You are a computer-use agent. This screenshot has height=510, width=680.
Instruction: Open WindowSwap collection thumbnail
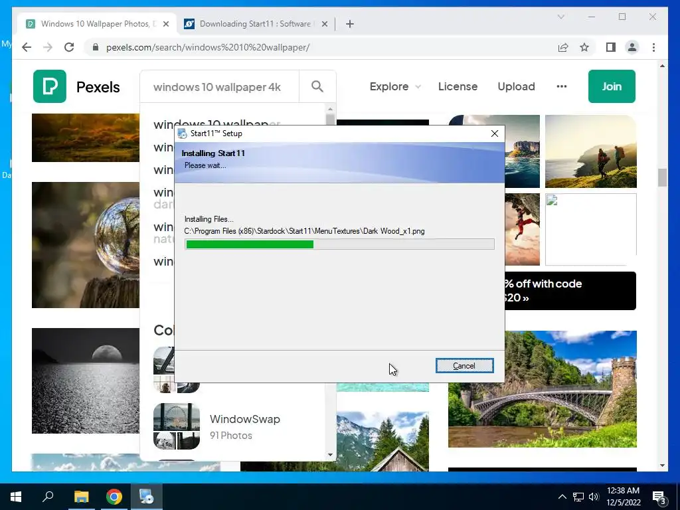177,426
